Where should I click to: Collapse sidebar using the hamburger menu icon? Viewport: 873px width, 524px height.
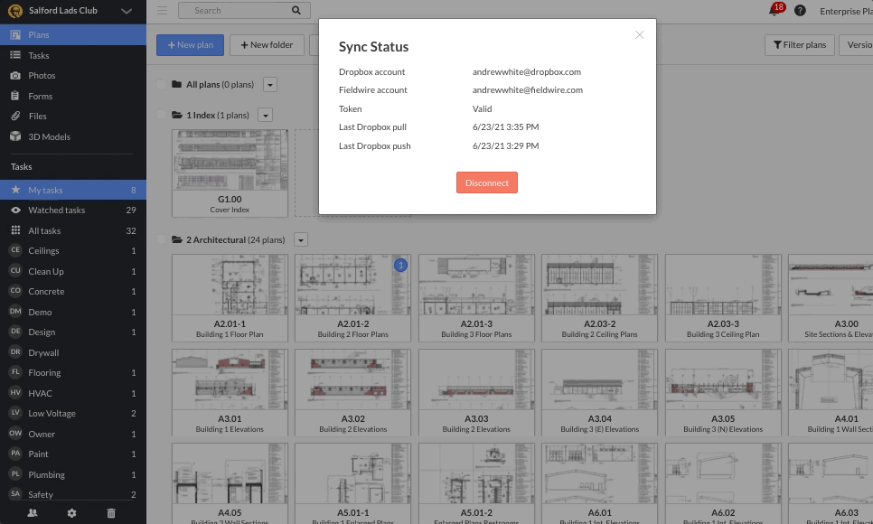(x=162, y=11)
